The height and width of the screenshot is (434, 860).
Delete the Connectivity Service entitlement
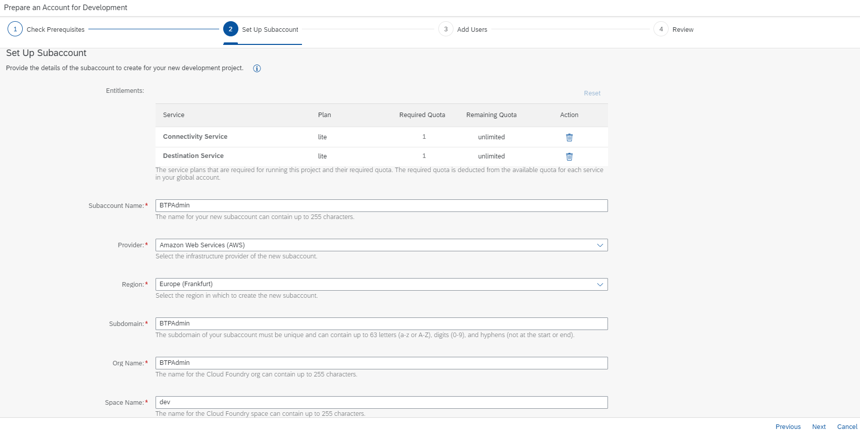tap(569, 137)
